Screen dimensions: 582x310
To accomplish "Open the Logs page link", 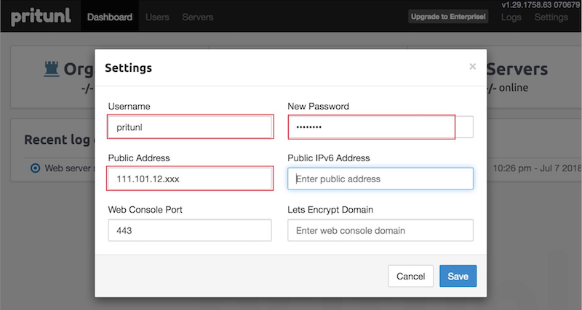I will pyautogui.click(x=511, y=17).
